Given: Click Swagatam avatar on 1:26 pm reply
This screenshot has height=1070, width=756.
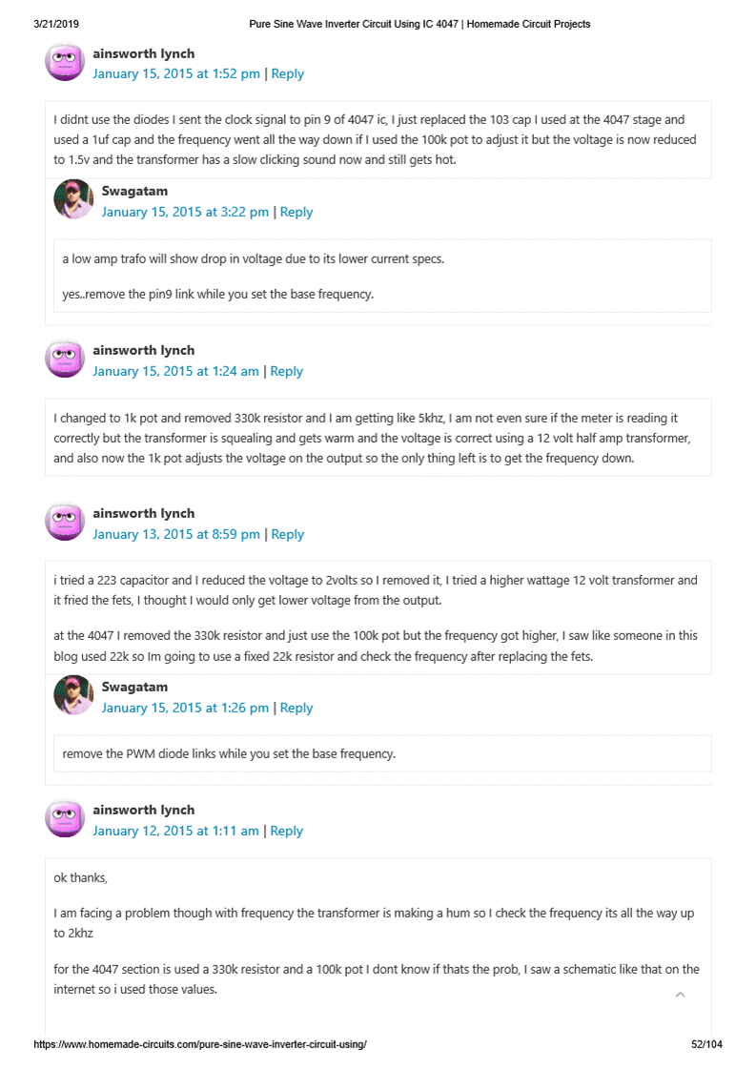Looking at the screenshot, I should tap(73, 695).
